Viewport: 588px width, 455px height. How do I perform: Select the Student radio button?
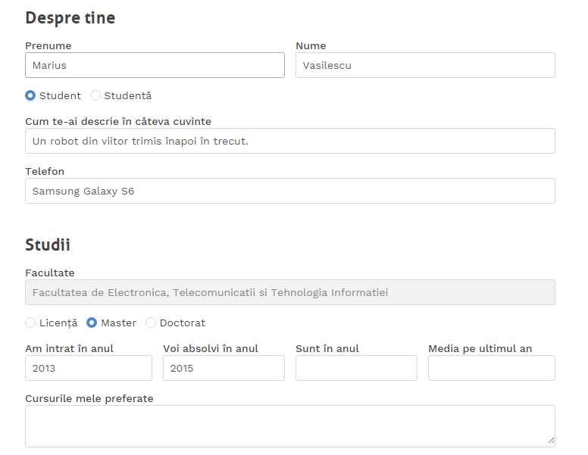click(30, 95)
